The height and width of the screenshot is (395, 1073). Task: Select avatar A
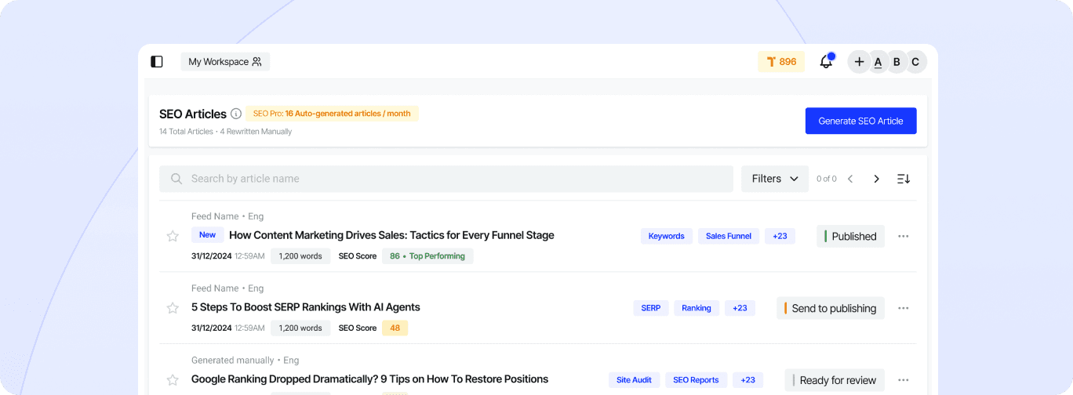878,62
